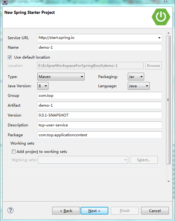Click the Spring Boot power logo
The height and width of the screenshot is (221, 175).
tap(161, 17)
